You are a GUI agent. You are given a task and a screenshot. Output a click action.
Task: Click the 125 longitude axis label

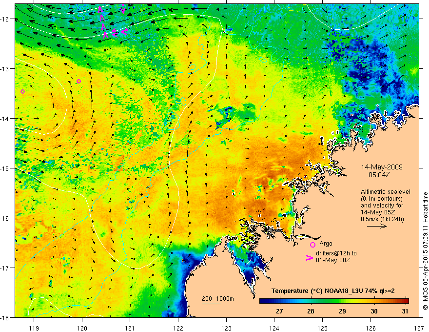[323, 328]
